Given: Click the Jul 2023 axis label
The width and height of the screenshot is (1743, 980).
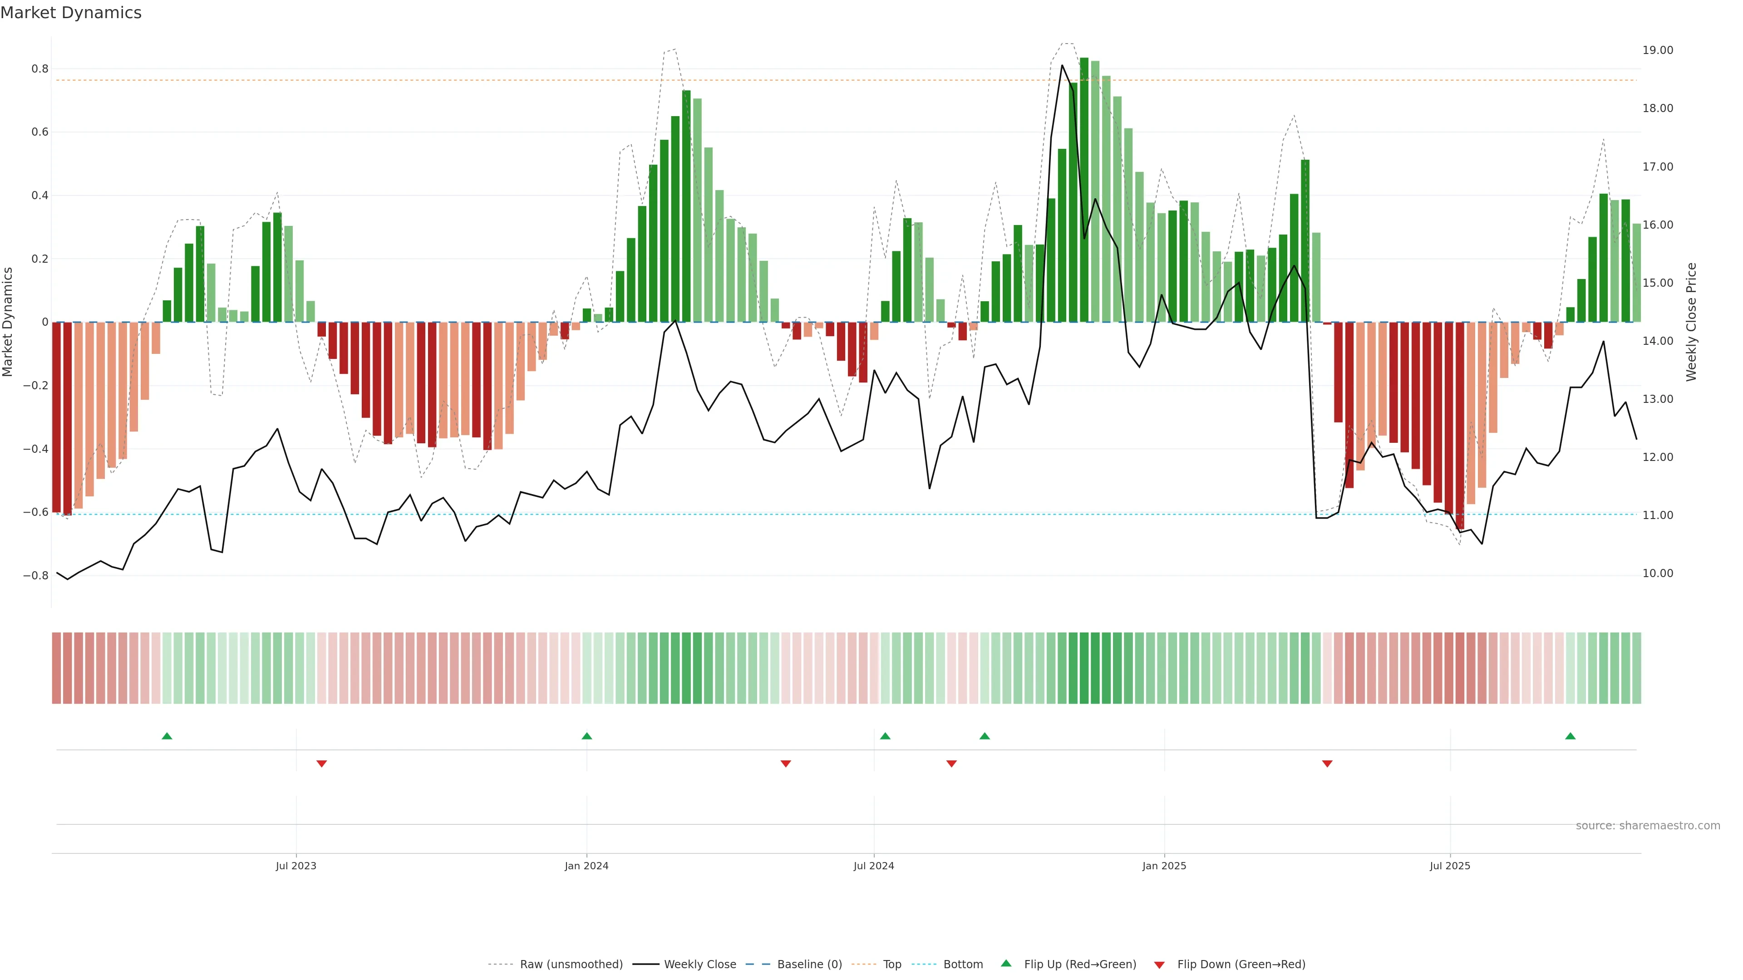Looking at the screenshot, I should pos(295,866).
